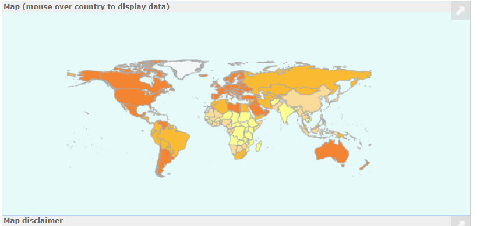Select Madagascar island on the map
This screenshot has width=480, height=226.
[x=259, y=146]
